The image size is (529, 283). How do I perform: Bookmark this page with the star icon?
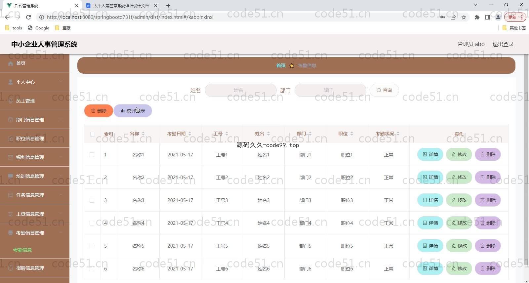[464, 17]
